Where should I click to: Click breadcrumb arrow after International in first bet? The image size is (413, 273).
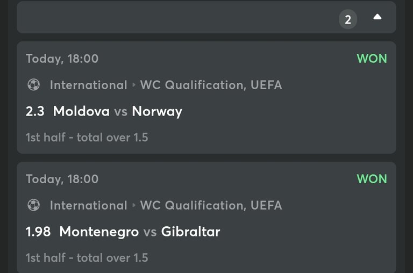point(134,85)
